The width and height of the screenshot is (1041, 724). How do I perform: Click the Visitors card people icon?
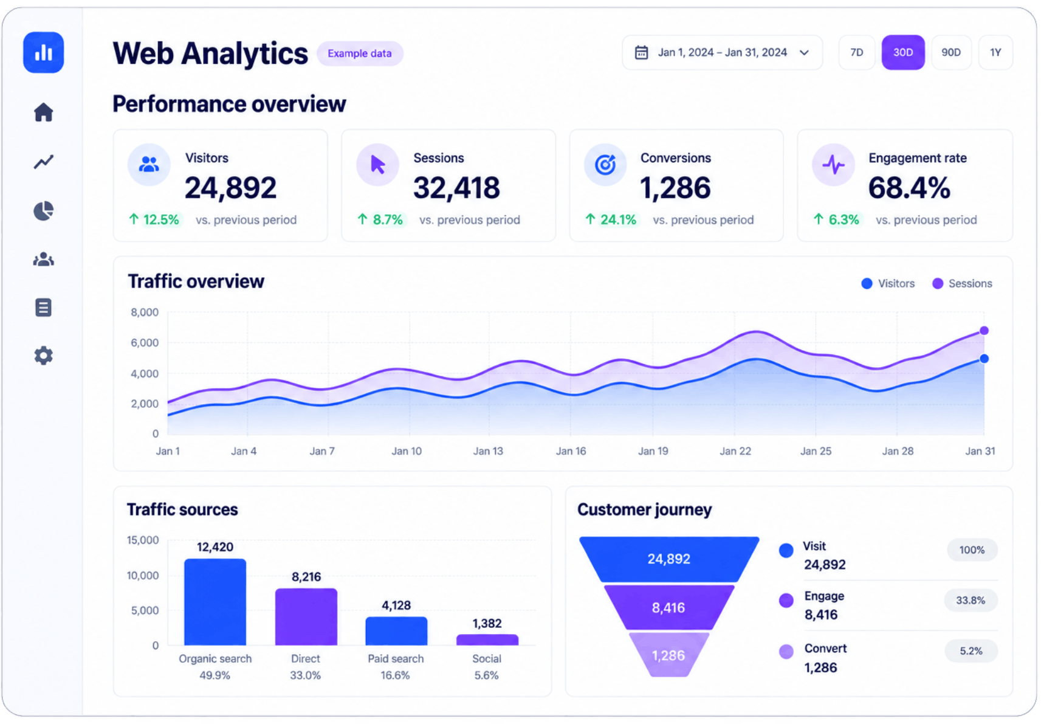149,165
